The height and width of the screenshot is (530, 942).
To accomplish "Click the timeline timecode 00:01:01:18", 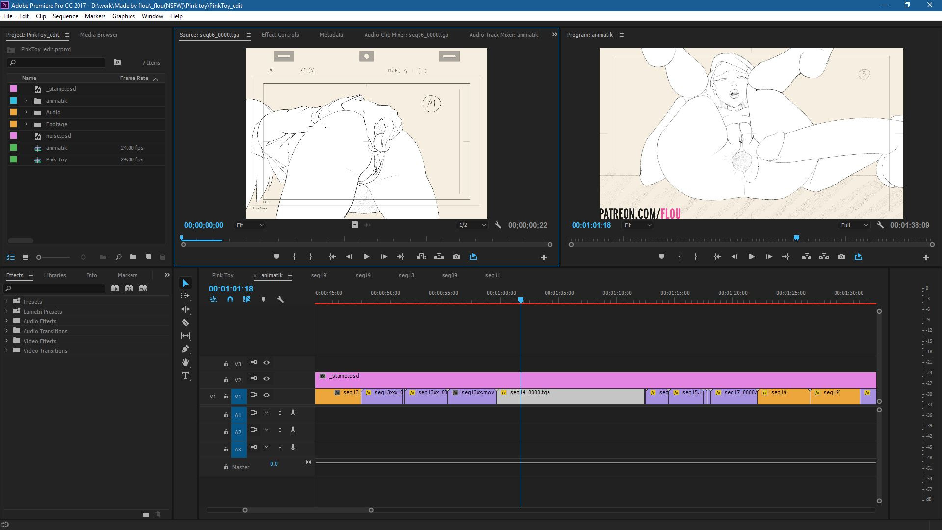I will point(231,289).
